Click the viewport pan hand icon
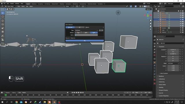The height and width of the screenshot is (104, 185). (x=150, y=23)
